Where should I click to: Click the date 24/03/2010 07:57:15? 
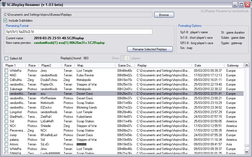[x=208, y=116]
